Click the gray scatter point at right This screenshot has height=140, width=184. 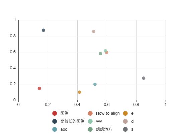(x=144, y=78)
